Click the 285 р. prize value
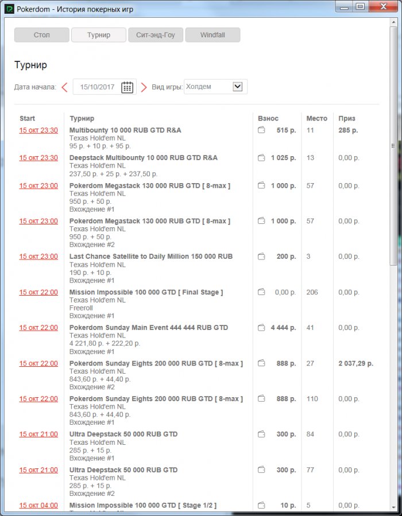The height and width of the screenshot is (516, 402). coord(348,130)
